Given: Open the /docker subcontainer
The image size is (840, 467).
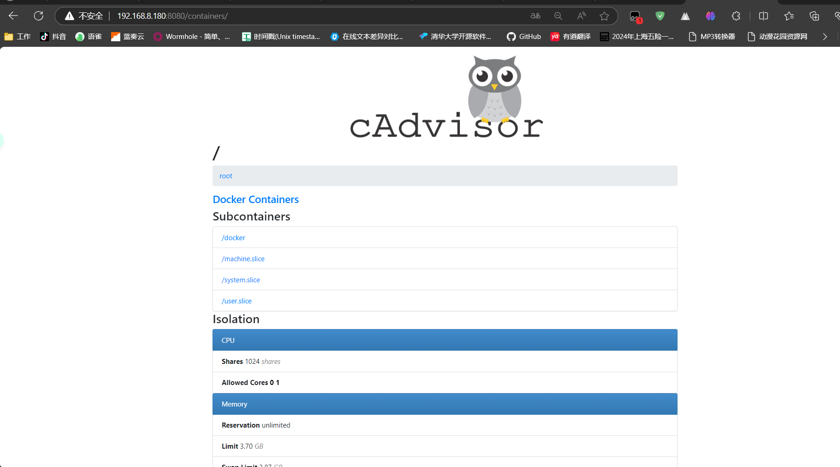Looking at the screenshot, I should (233, 238).
